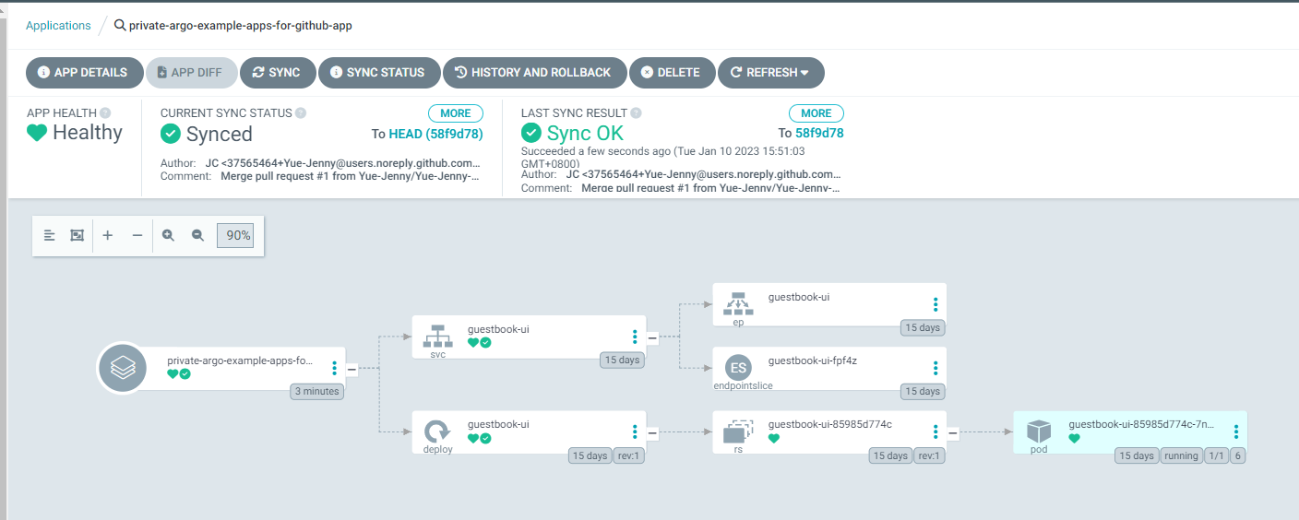Open menu dots on guestbook-ui svc node
The height and width of the screenshot is (520, 1299).
[x=635, y=337]
